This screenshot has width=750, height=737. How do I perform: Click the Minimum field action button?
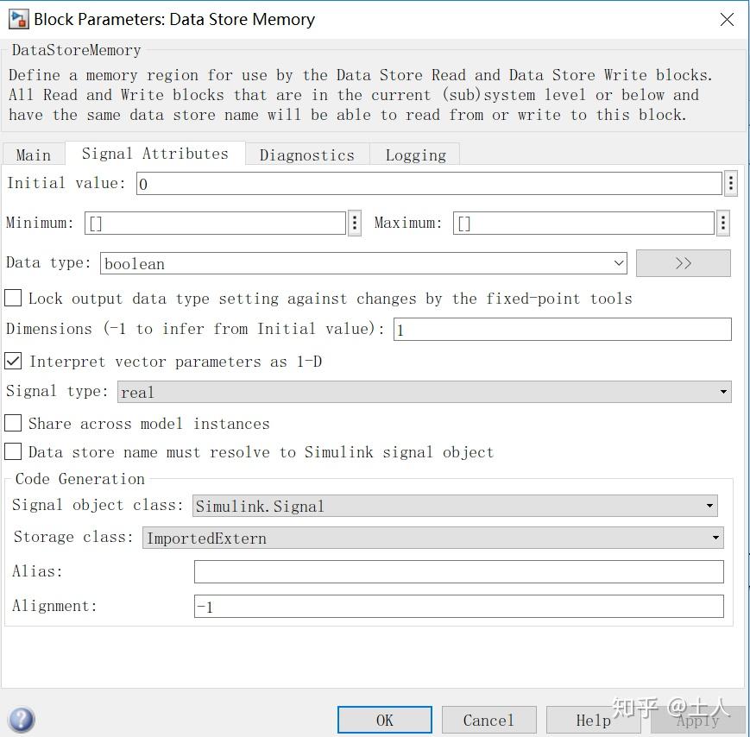pos(353,222)
